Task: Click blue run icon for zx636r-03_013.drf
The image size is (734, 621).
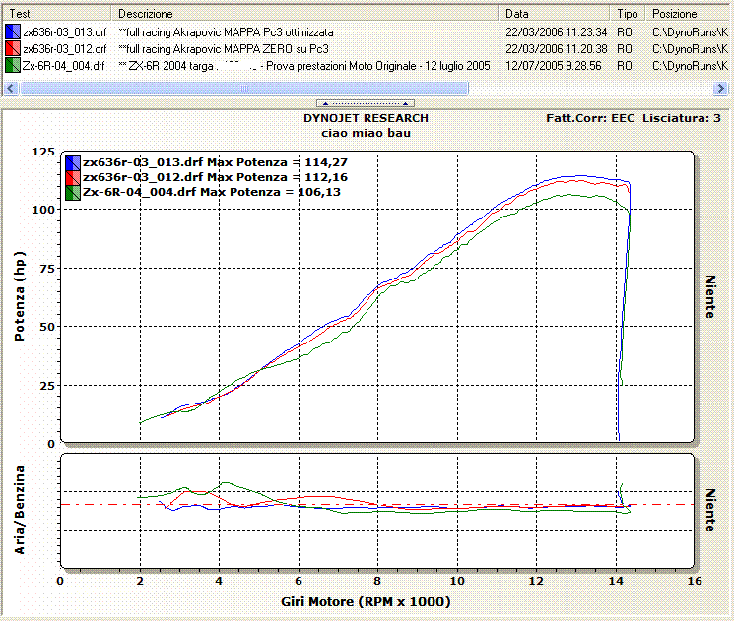Action: point(12,32)
